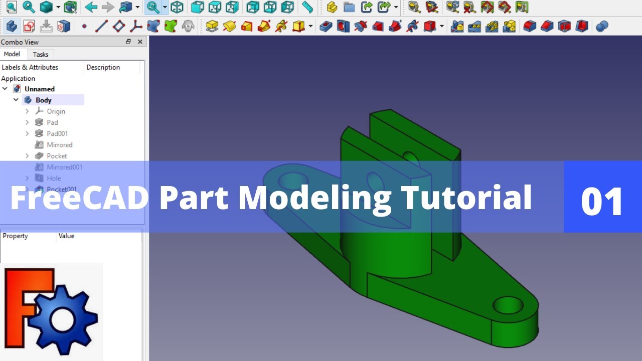Click the MultiTransform icon

pos(509,26)
